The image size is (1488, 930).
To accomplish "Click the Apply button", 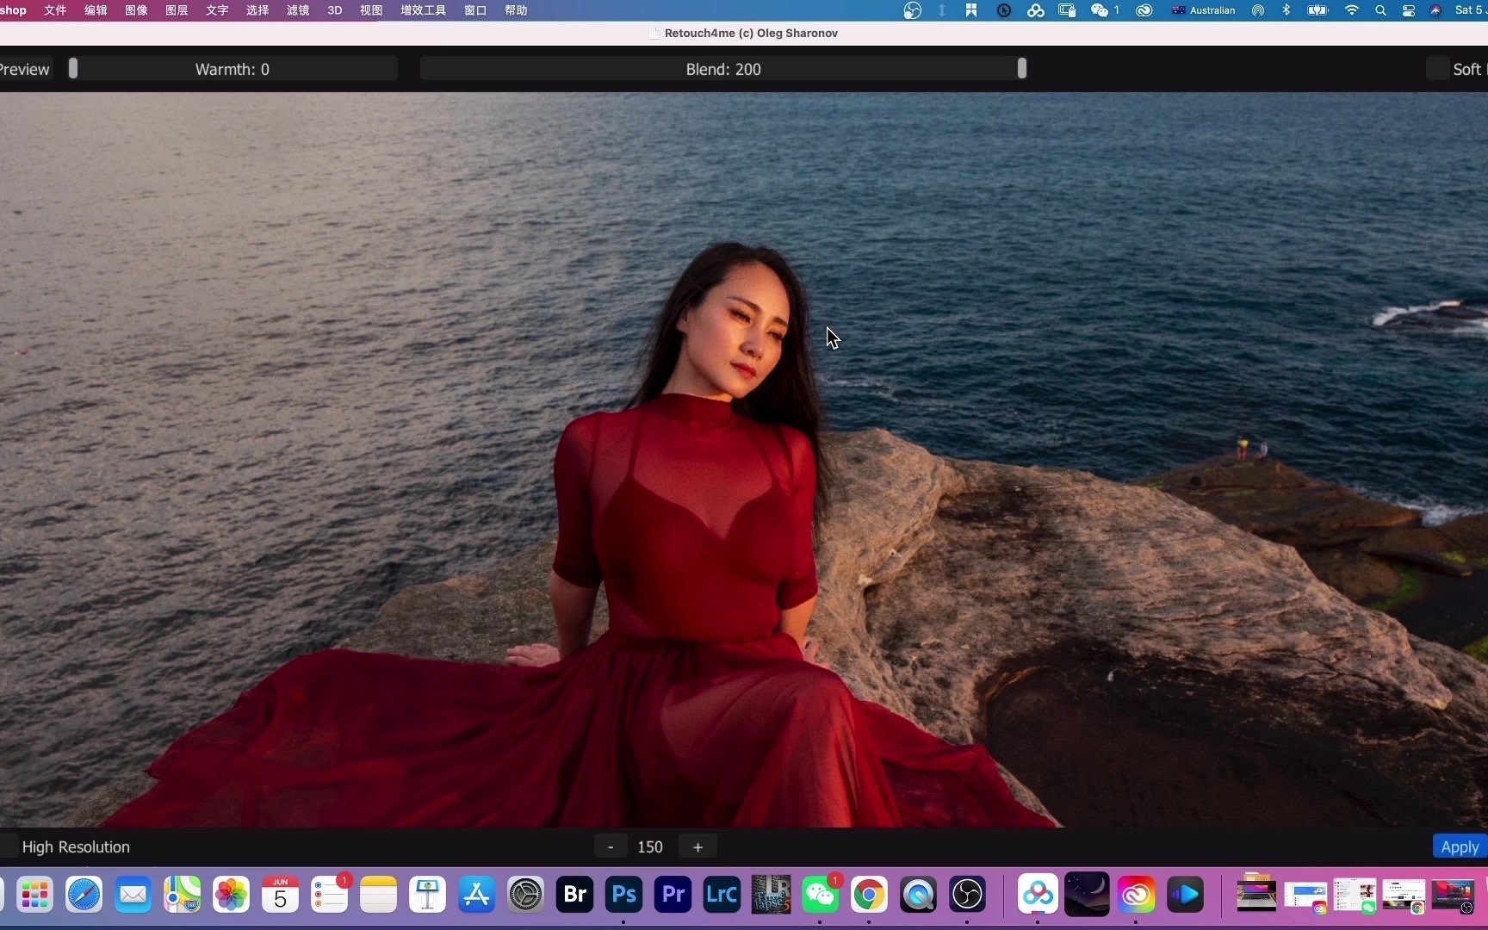I will [x=1459, y=846].
